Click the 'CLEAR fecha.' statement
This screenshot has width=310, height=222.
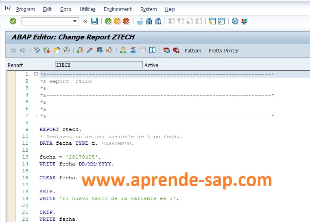pyautogui.click(x=59, y=178)
